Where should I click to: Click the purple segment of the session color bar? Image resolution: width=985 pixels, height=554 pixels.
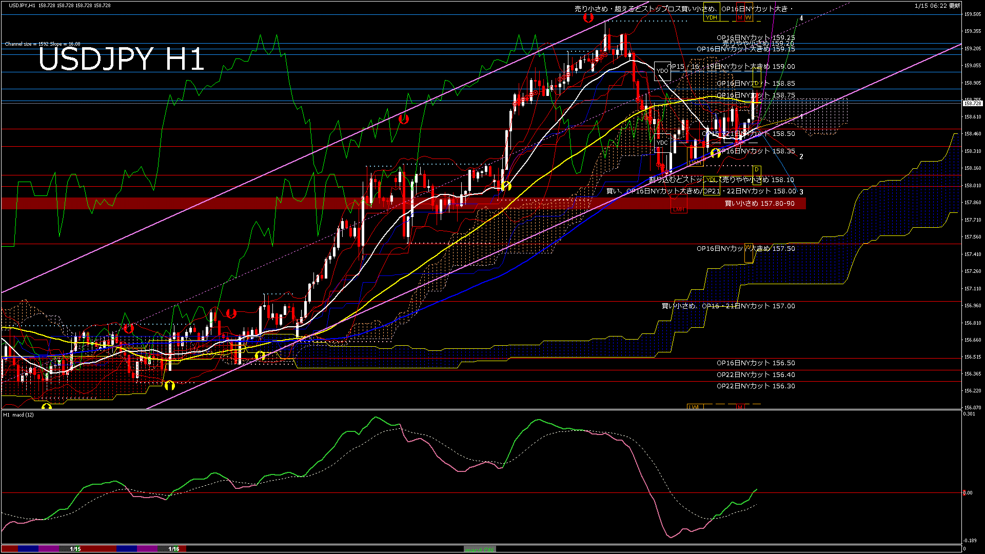tap(48, 548)
